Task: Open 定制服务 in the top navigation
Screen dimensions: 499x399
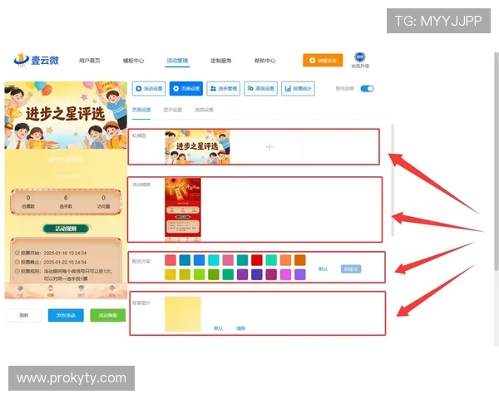Action: (221, 61)
